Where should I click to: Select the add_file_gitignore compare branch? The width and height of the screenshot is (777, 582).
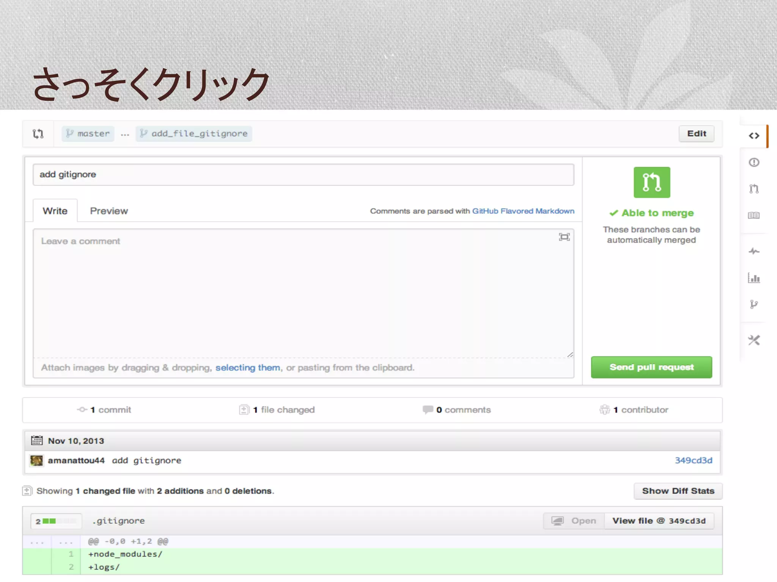194,134
